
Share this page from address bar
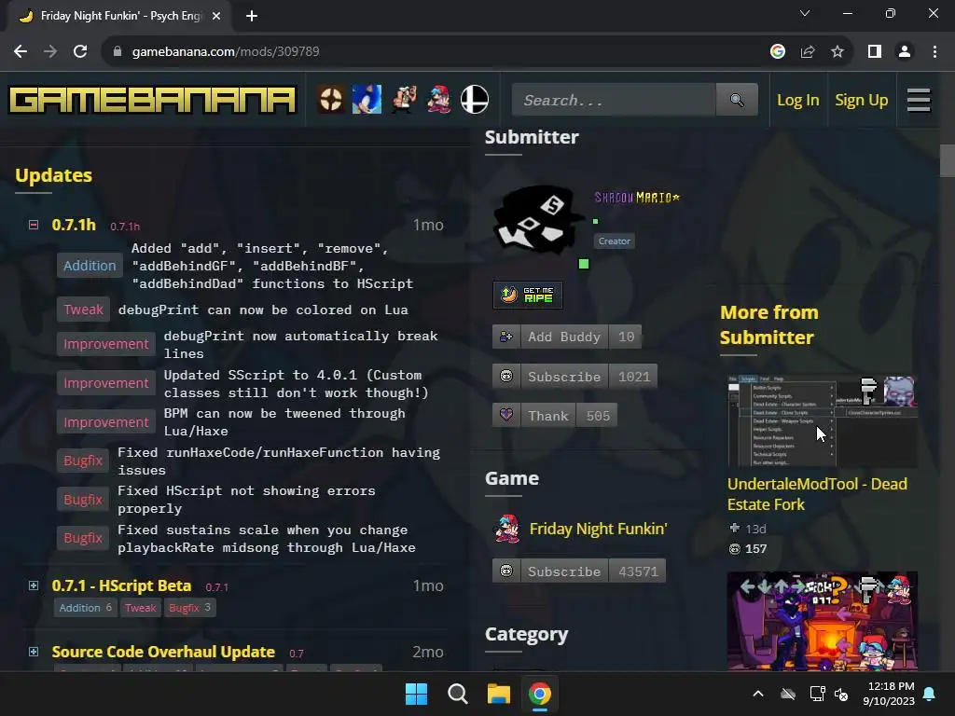click(808, 51)
